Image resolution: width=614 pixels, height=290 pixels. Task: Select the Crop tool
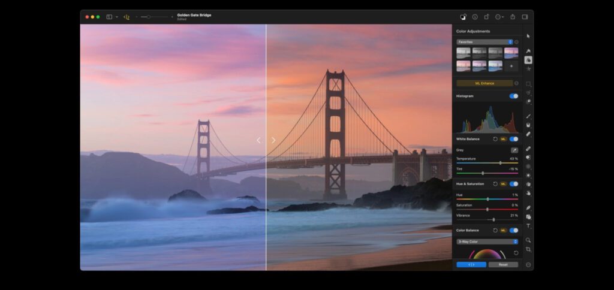click(528, 249)
